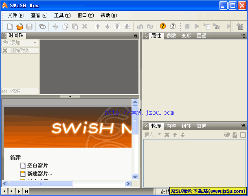Click the Find binoculars icon
248x196 pixels.
point(42,26)
